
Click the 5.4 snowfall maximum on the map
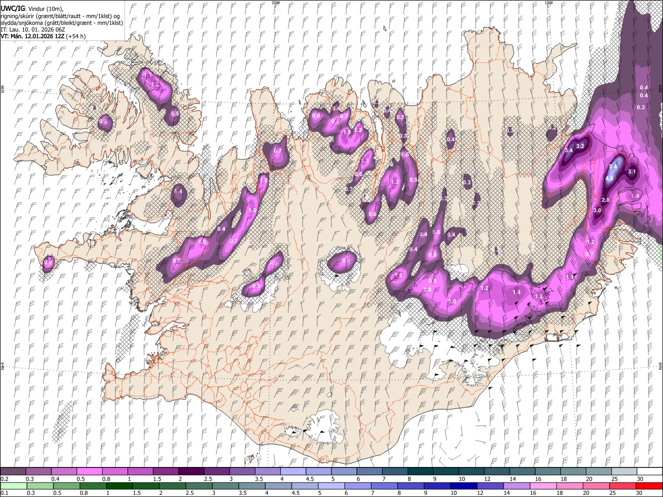click(x=613, y=166)
